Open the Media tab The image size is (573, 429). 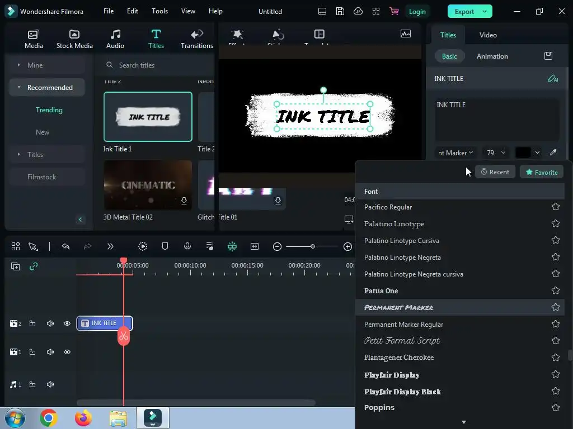34,39
